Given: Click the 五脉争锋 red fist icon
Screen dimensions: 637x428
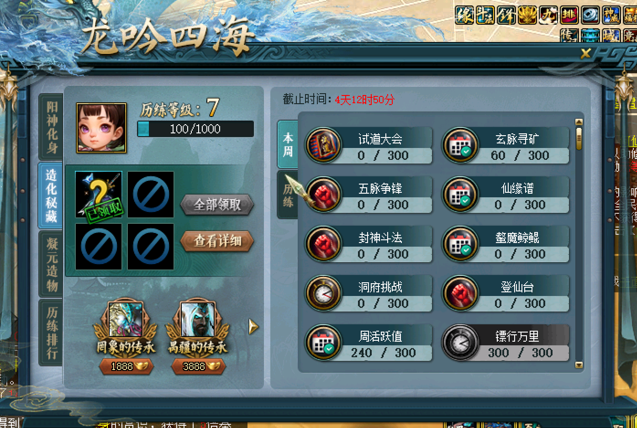Looking at the screenshot, I should (323, 195).
